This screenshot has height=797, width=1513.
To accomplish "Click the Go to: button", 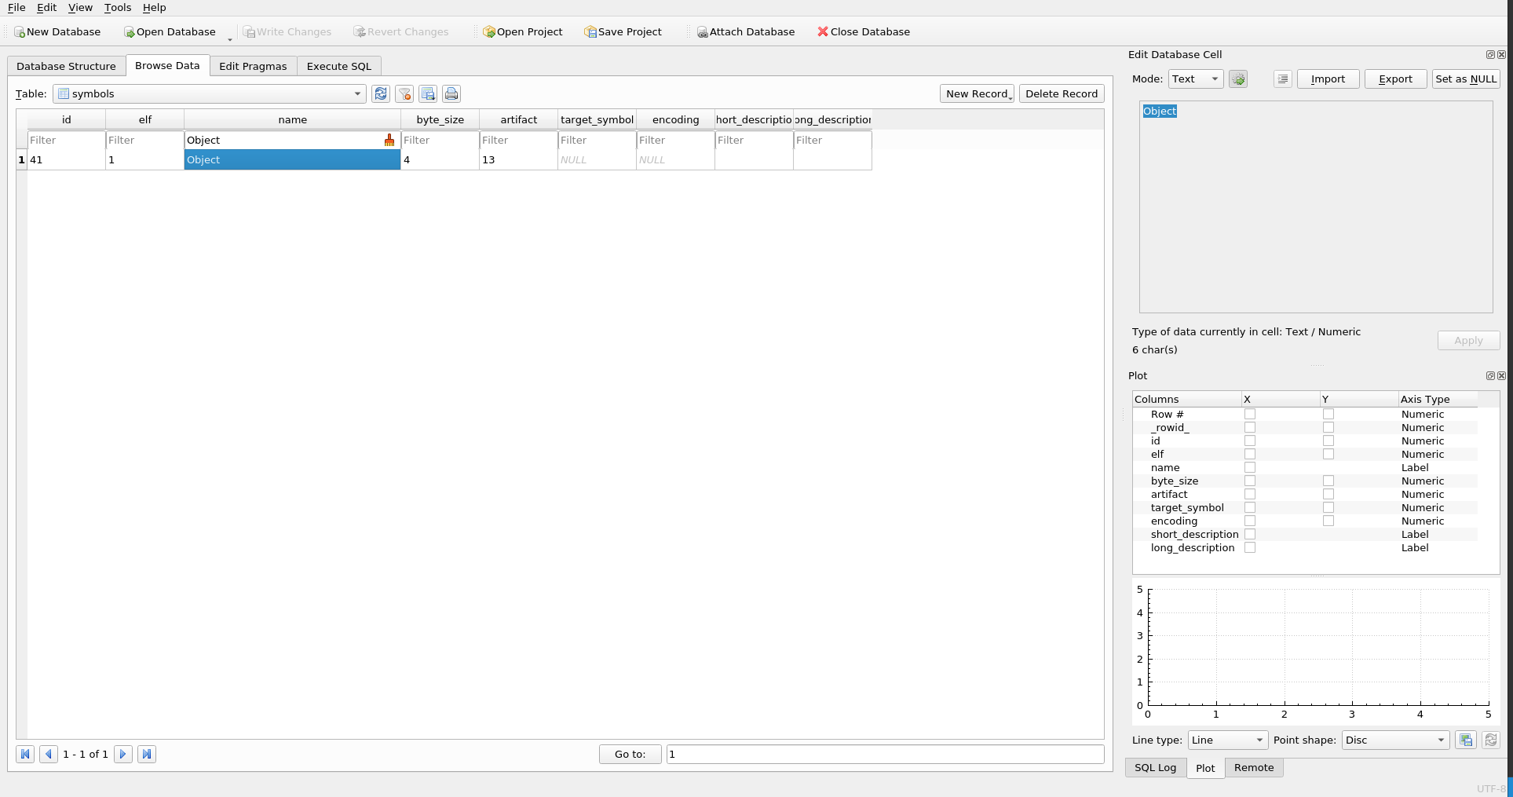I will 630,755.
